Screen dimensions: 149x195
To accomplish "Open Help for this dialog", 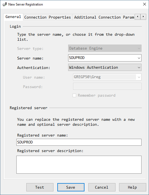I will 133,187.
